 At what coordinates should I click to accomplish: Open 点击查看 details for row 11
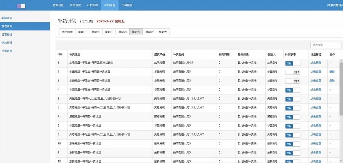316,152
